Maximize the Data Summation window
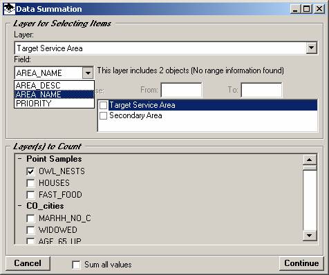Viewport: 329px width, 275px height. [307, 9]
